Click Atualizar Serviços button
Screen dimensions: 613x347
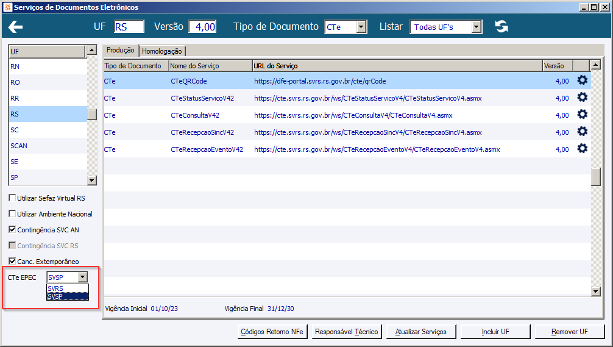pyautogui.click(x=421, y=332)
